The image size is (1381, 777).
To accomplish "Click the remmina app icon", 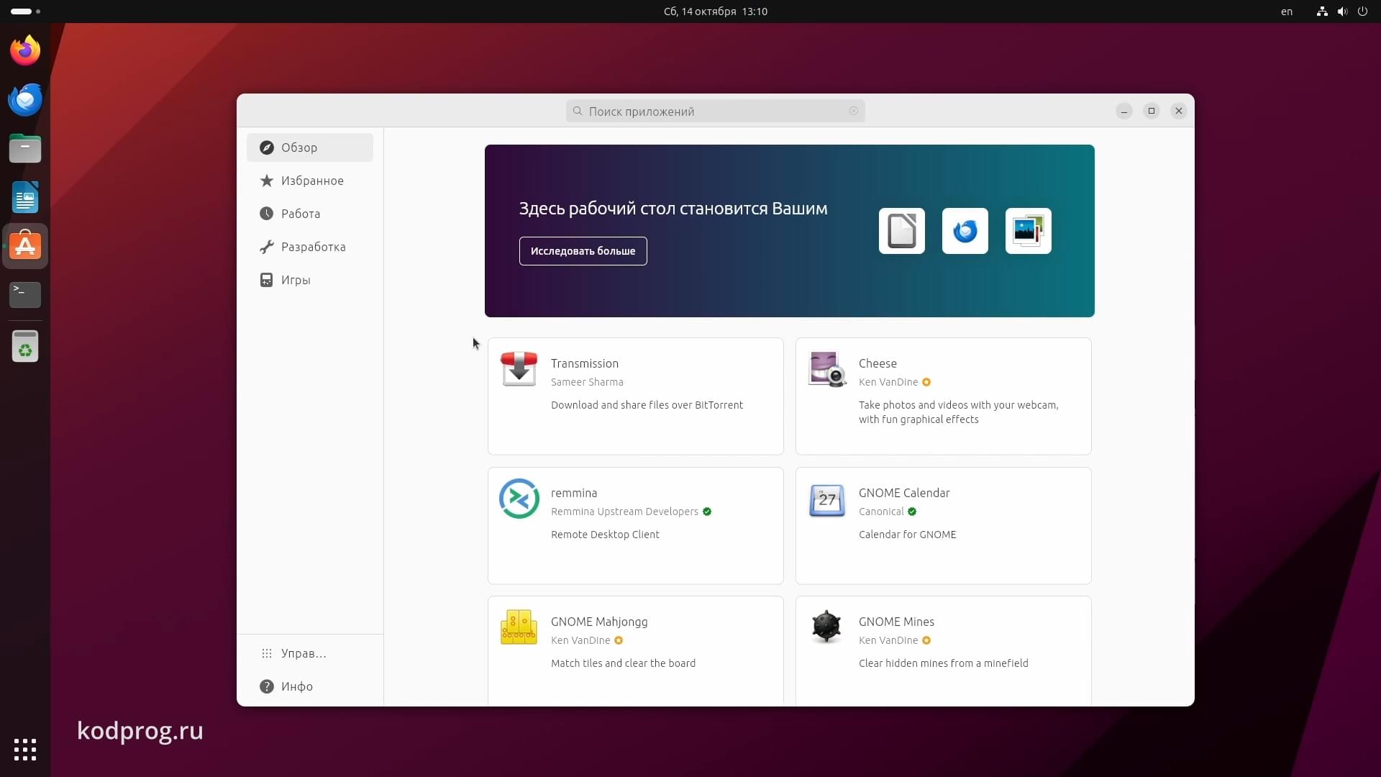I will click(519, 498).
